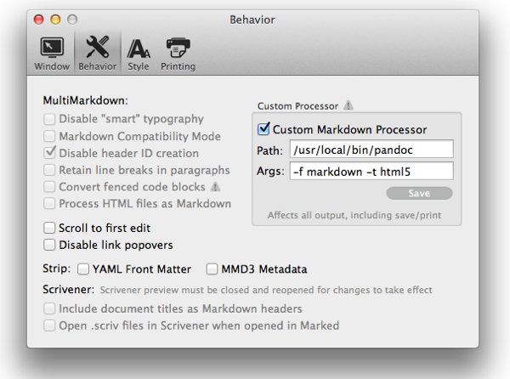The height and width of the screenshot is (379, 510).
Task: Select the Behavior wrench-and-screwdriver icon
Action: [97, 48]
